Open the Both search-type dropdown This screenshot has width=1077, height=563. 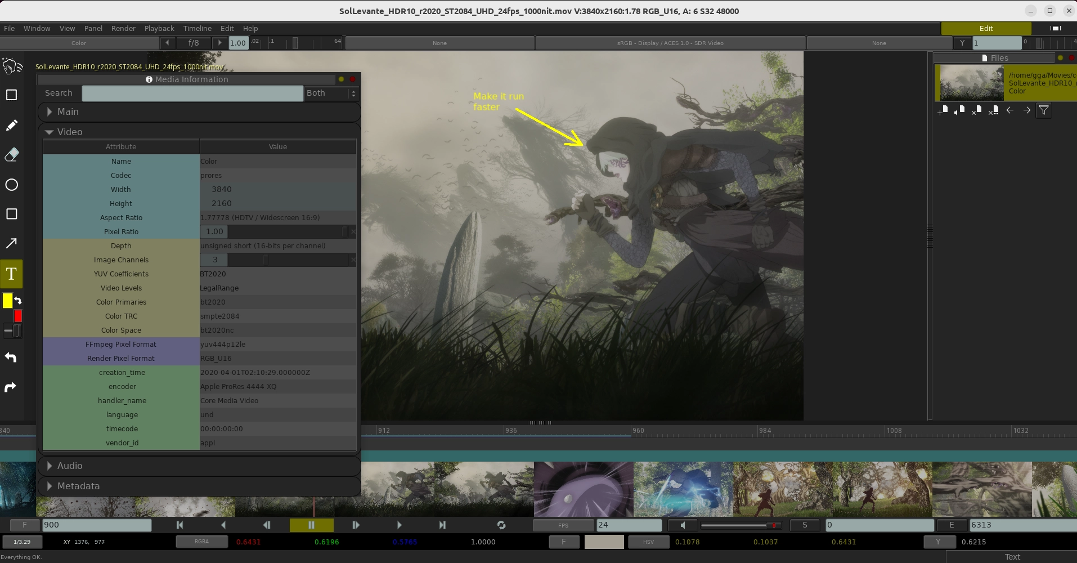(x=331, y=93)
